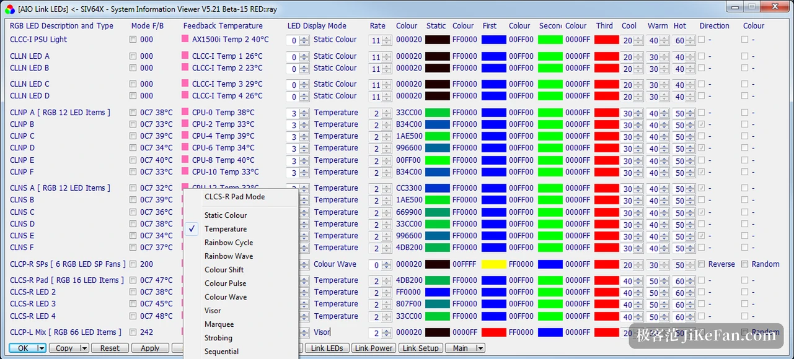Toggle Mode F/B checkbox for CLCC-I PSU Light
The height and width of the screenshot is (359, 794).
click(133, 40)
